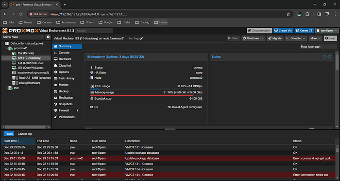Image resolution: width=340 pixels, height=181 pixels.
Task: Click the Server View settings gear icon
Action: (48, 37)
